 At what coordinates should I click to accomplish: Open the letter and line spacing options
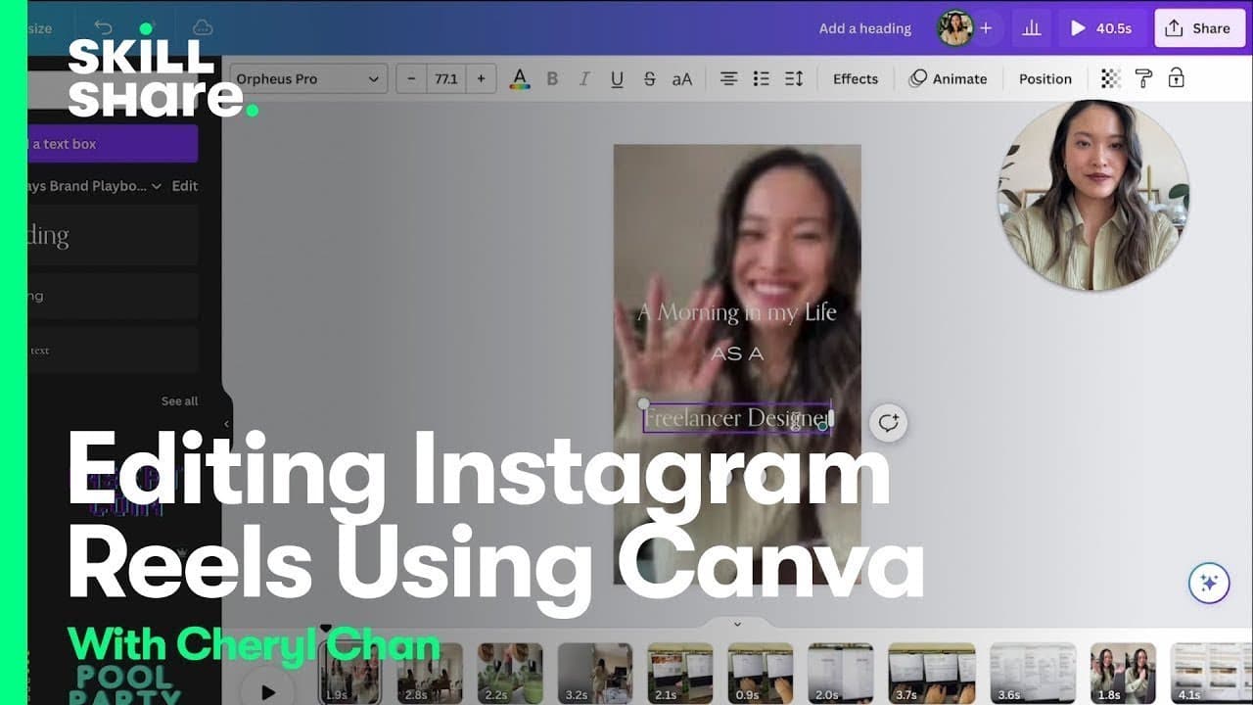pos(794,79)
